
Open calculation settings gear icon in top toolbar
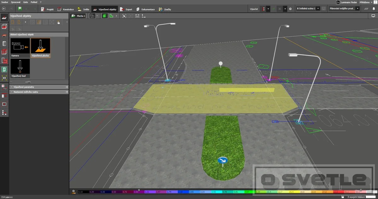(x=290, y=9)
